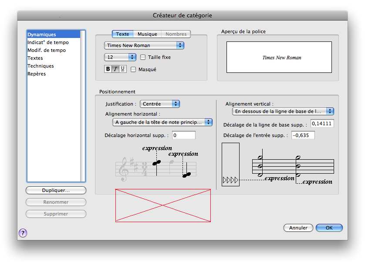This screenshot has width=365, height=264.
Task: Open the Justification Centrée dropdown
Action: 160,104
